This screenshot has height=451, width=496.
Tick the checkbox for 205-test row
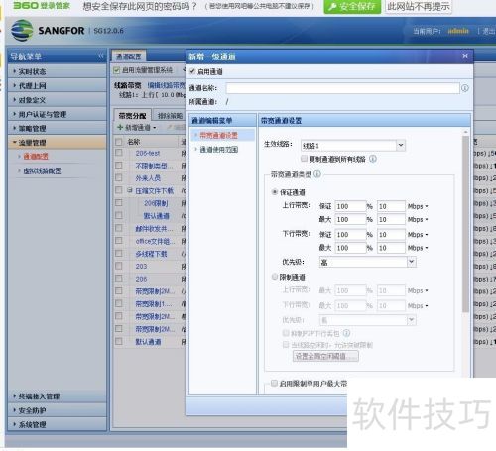pyautogui.click(x=119, y=153)
